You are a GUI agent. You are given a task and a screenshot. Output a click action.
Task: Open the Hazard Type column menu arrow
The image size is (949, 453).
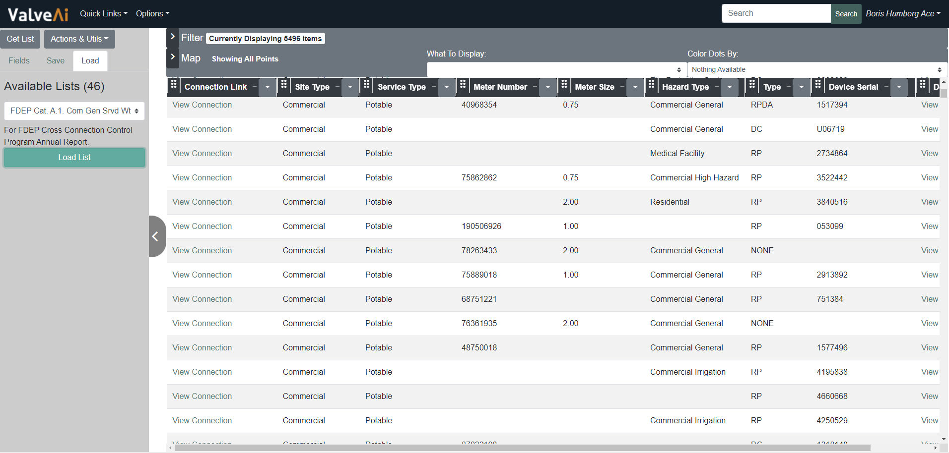730,87
